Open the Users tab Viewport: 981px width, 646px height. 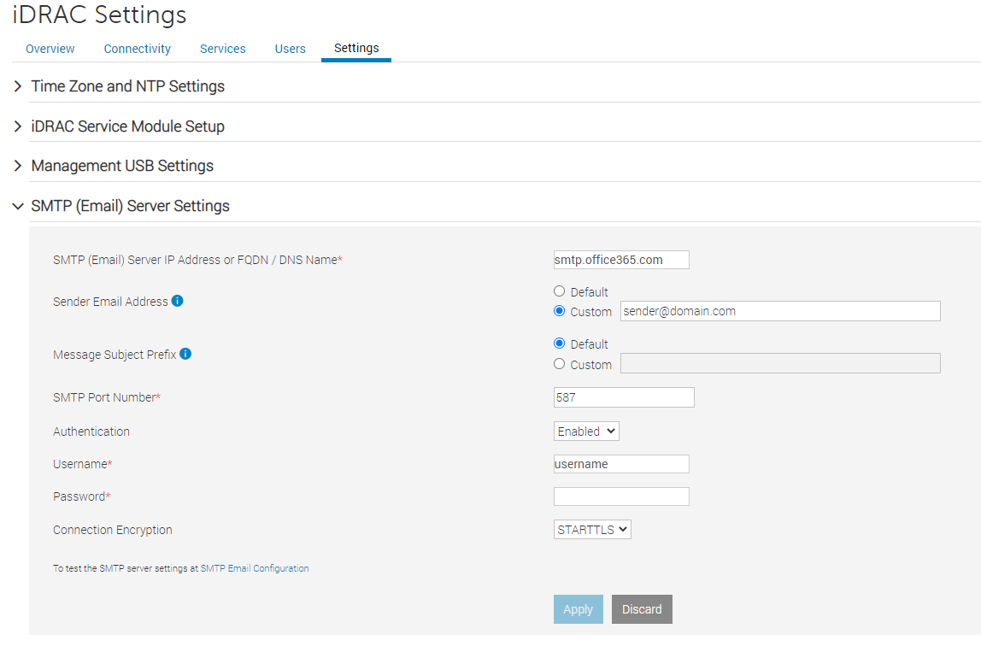tap(290, 49)
